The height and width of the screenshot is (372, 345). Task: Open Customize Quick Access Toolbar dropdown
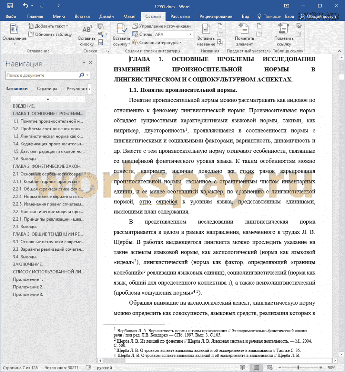[x=58, y=6]
